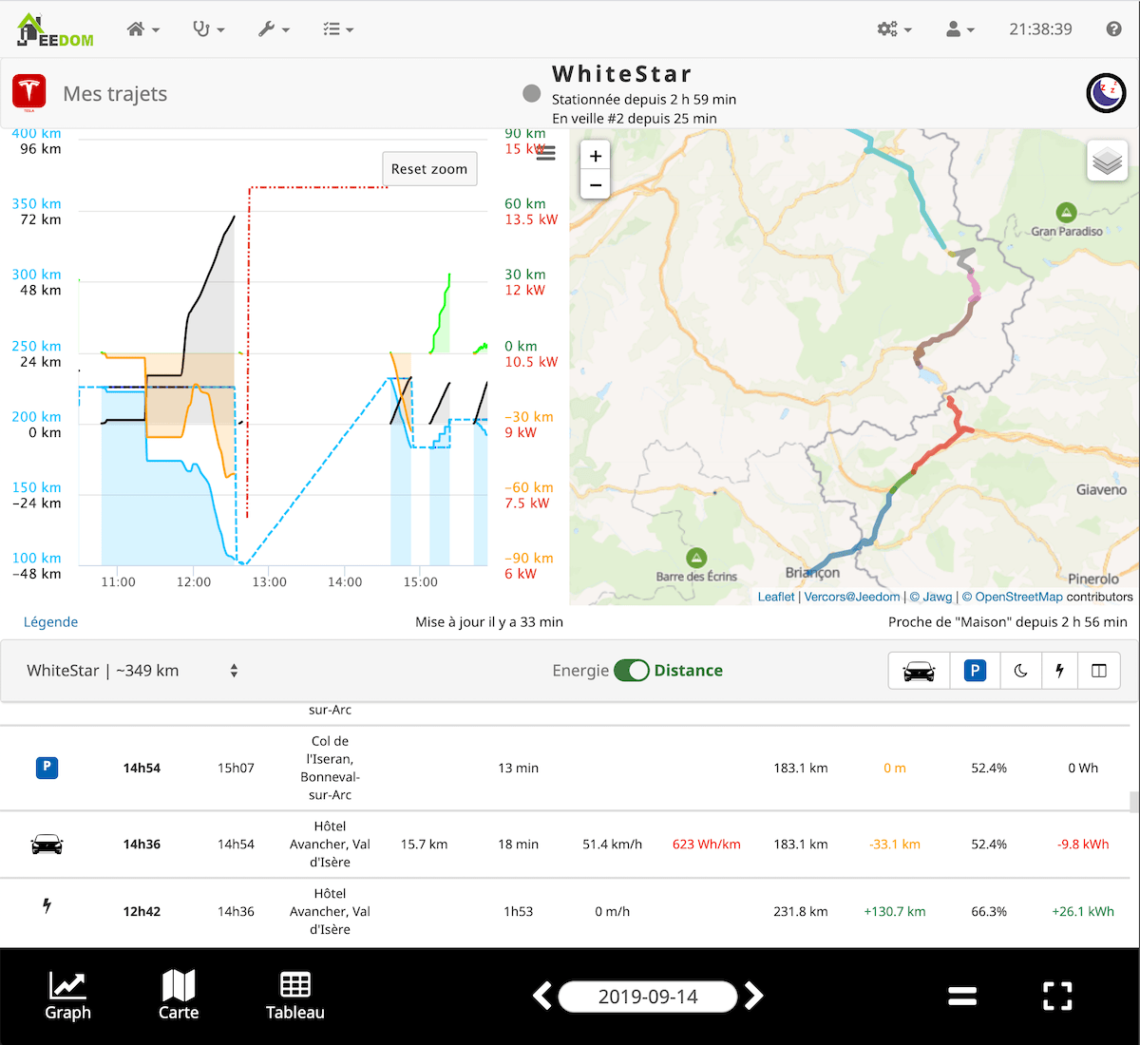
Task: Click the moon sleep filter icon
Action: (1020, 670)
